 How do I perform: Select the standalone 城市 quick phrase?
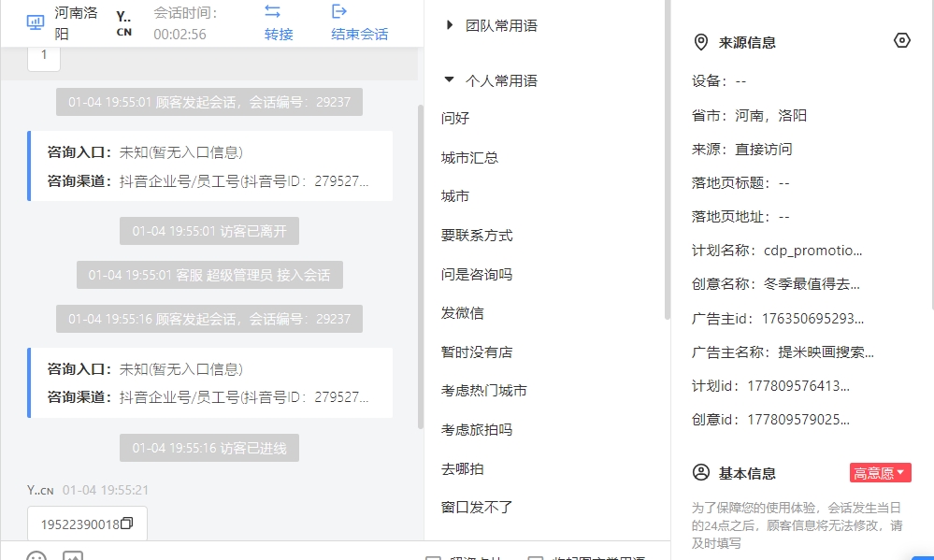(455, 196)
